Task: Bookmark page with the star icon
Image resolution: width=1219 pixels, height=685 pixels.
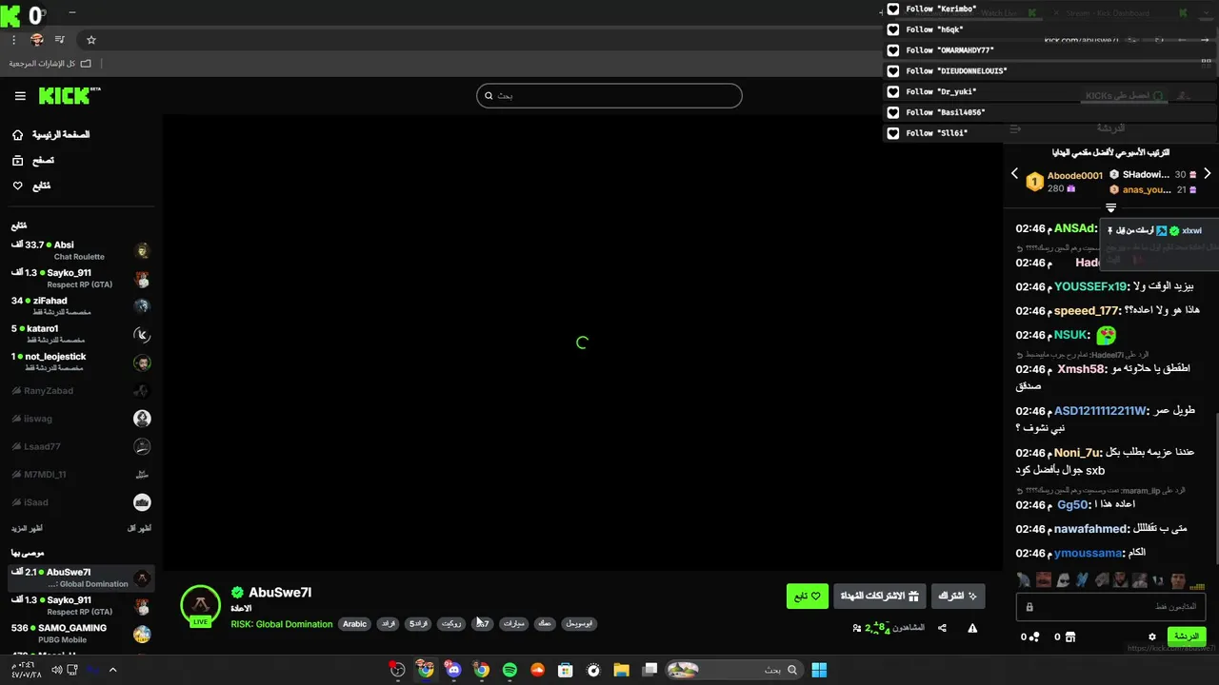Action: (x=91, y=40)
